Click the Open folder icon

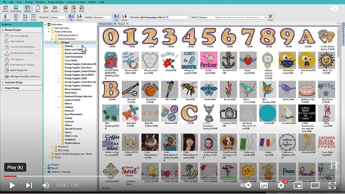click(46, 8)
